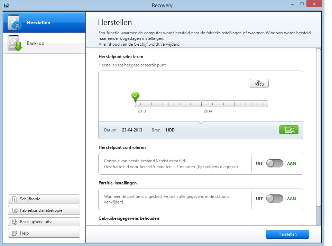Switch to the Back-up section
332x246 pixels.
click(44, 43)
